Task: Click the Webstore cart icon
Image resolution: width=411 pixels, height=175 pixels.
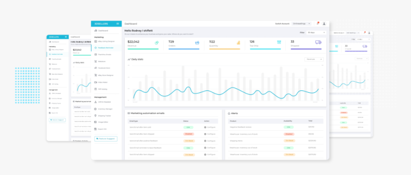Action: (x=96, y=61)
